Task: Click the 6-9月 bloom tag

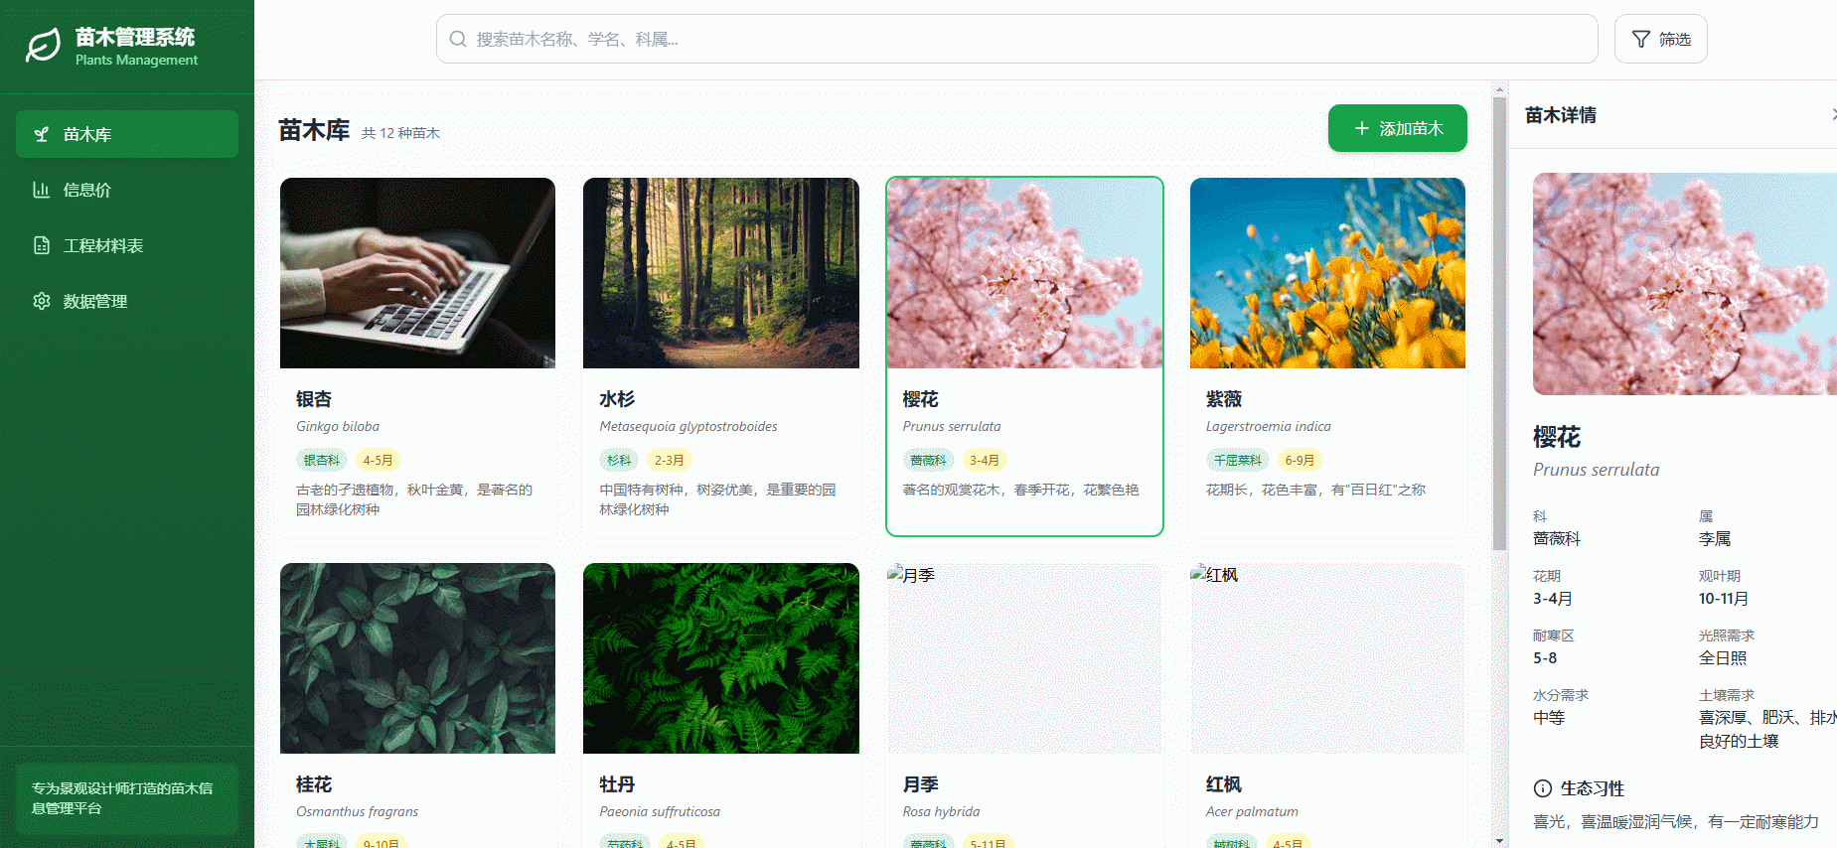Action: 1300,460
